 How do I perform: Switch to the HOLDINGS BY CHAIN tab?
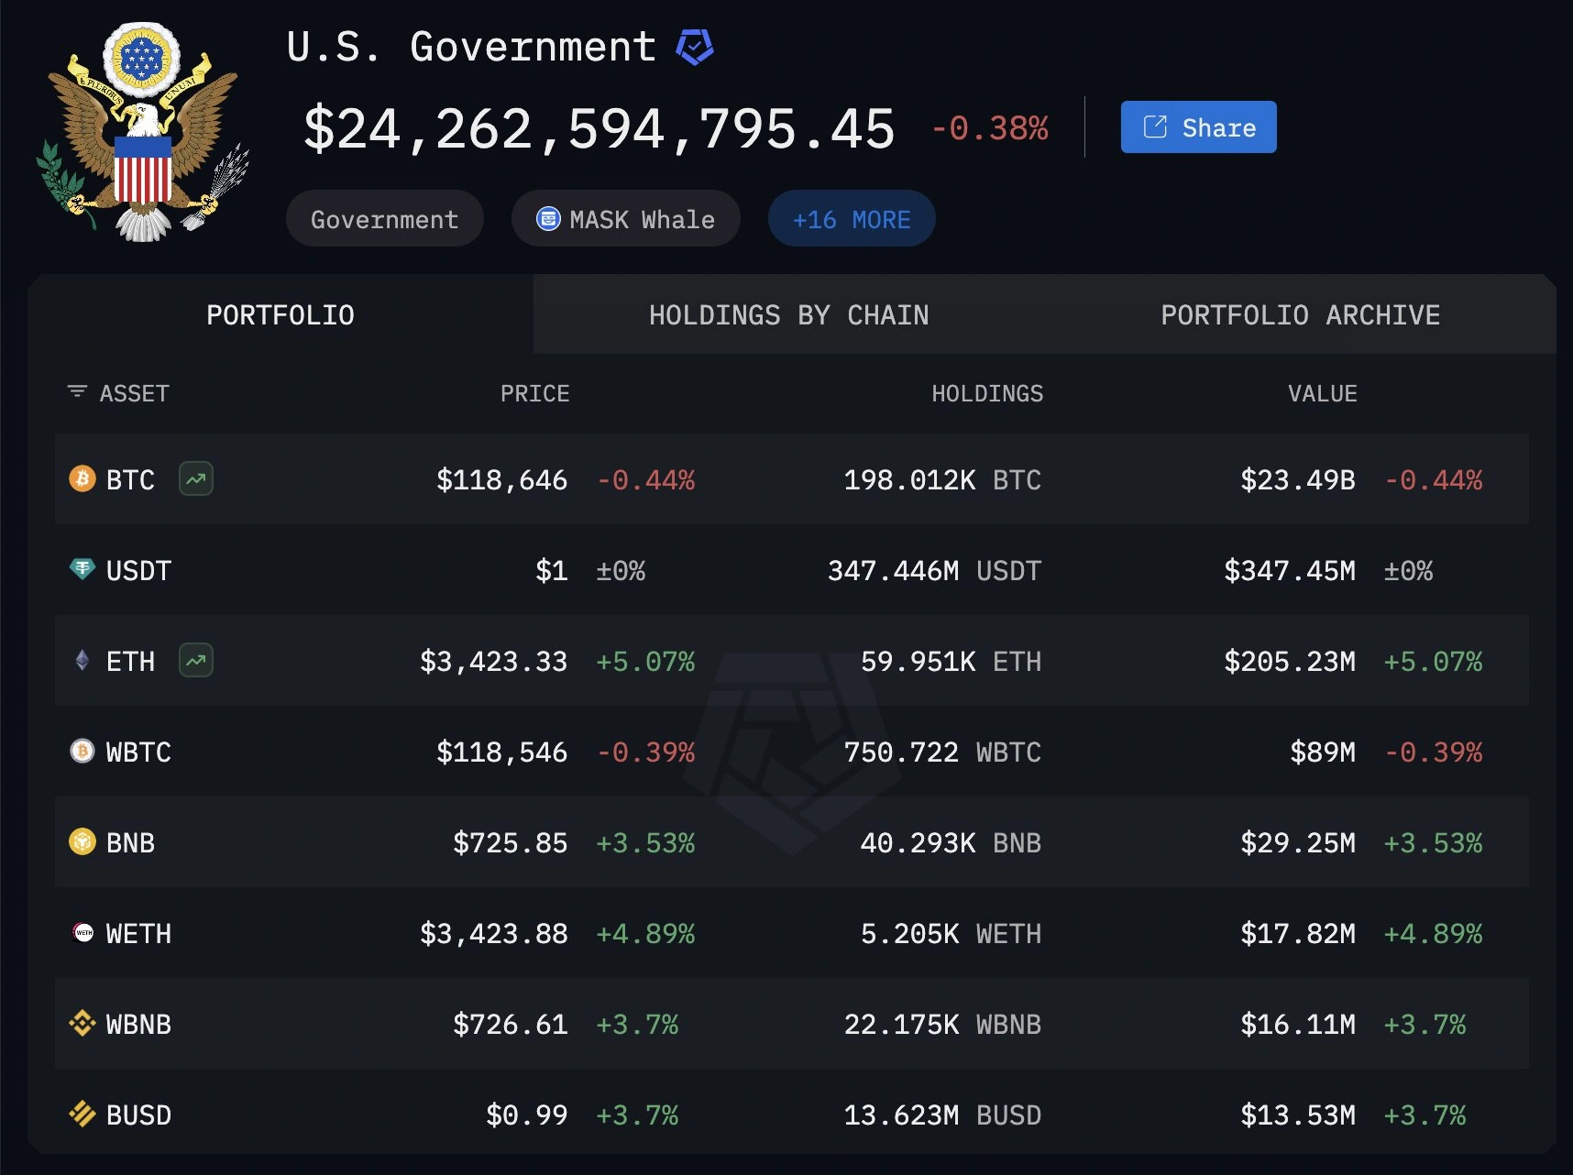click(x=788, y=314)
